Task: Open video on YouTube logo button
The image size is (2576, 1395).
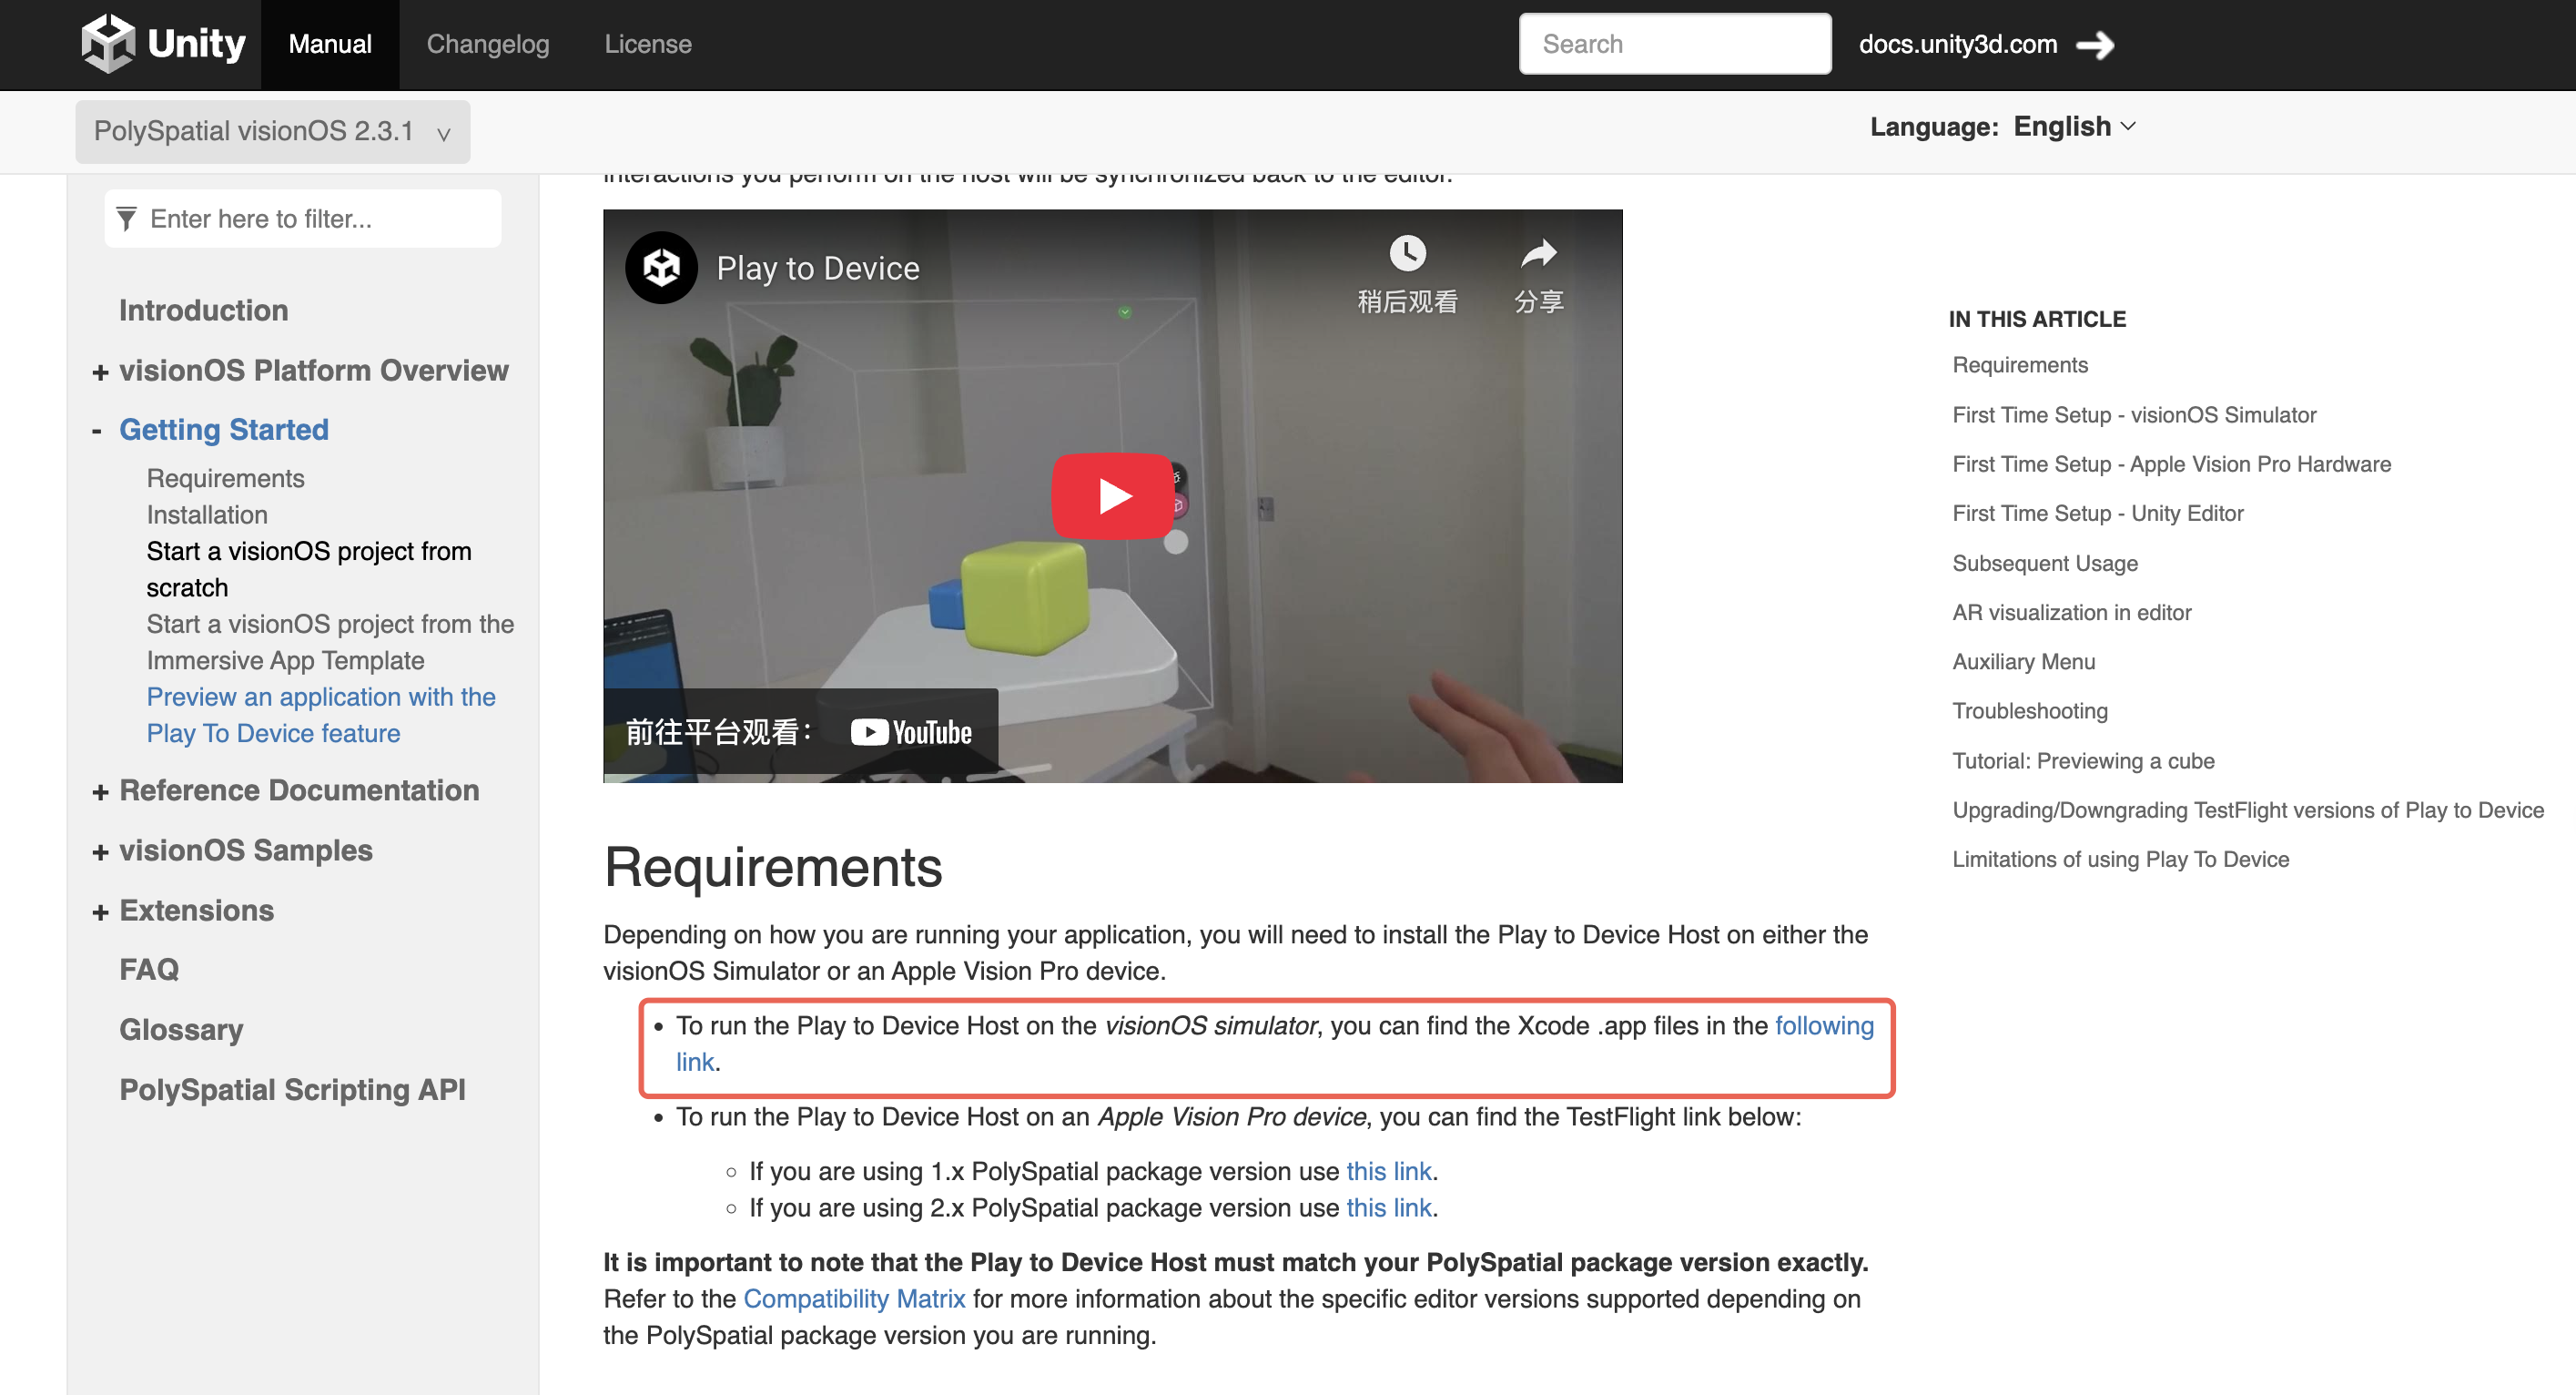Action: [x=912, y=732]
